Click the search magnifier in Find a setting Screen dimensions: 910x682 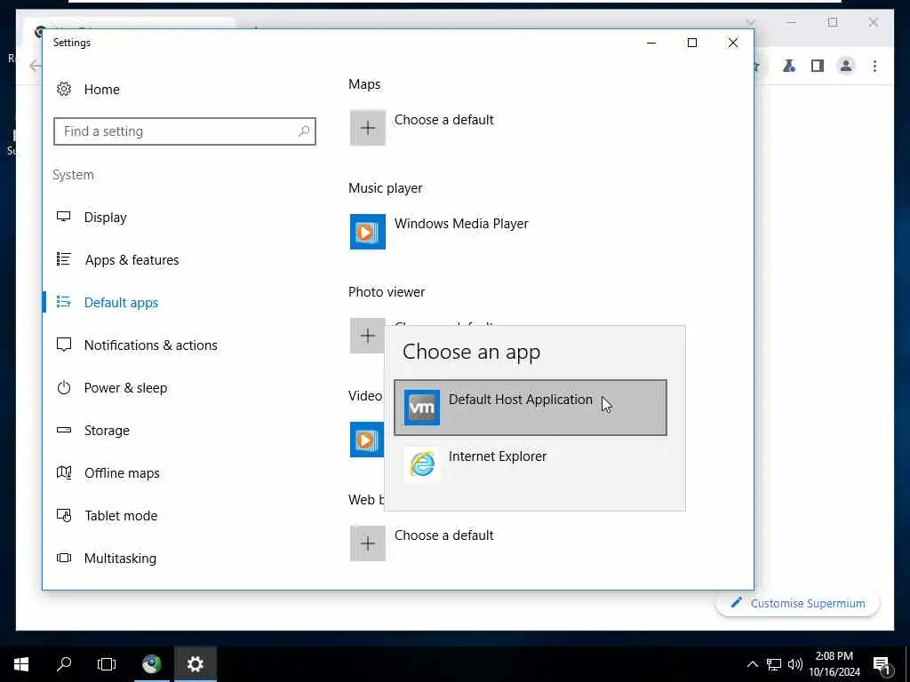pos(304,131)
